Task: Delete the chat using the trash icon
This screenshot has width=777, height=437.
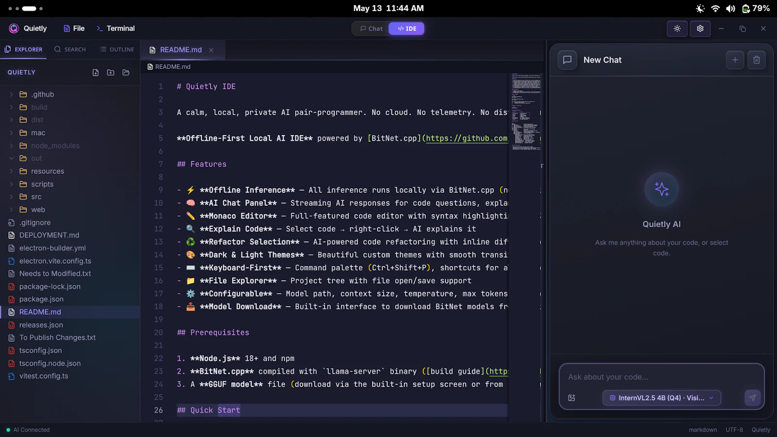Action: (757, 60)
